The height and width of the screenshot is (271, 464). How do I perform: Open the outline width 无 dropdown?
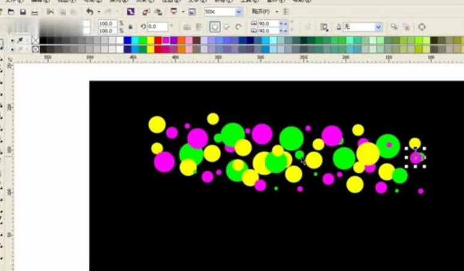coord(378,27)
